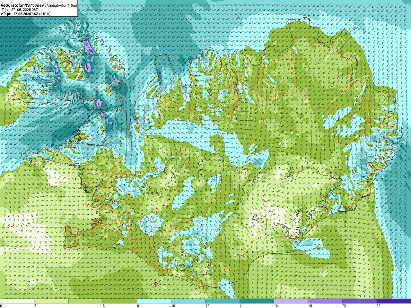Click the legend scale number 2
The image size is (411, 308).
(35, 306)
